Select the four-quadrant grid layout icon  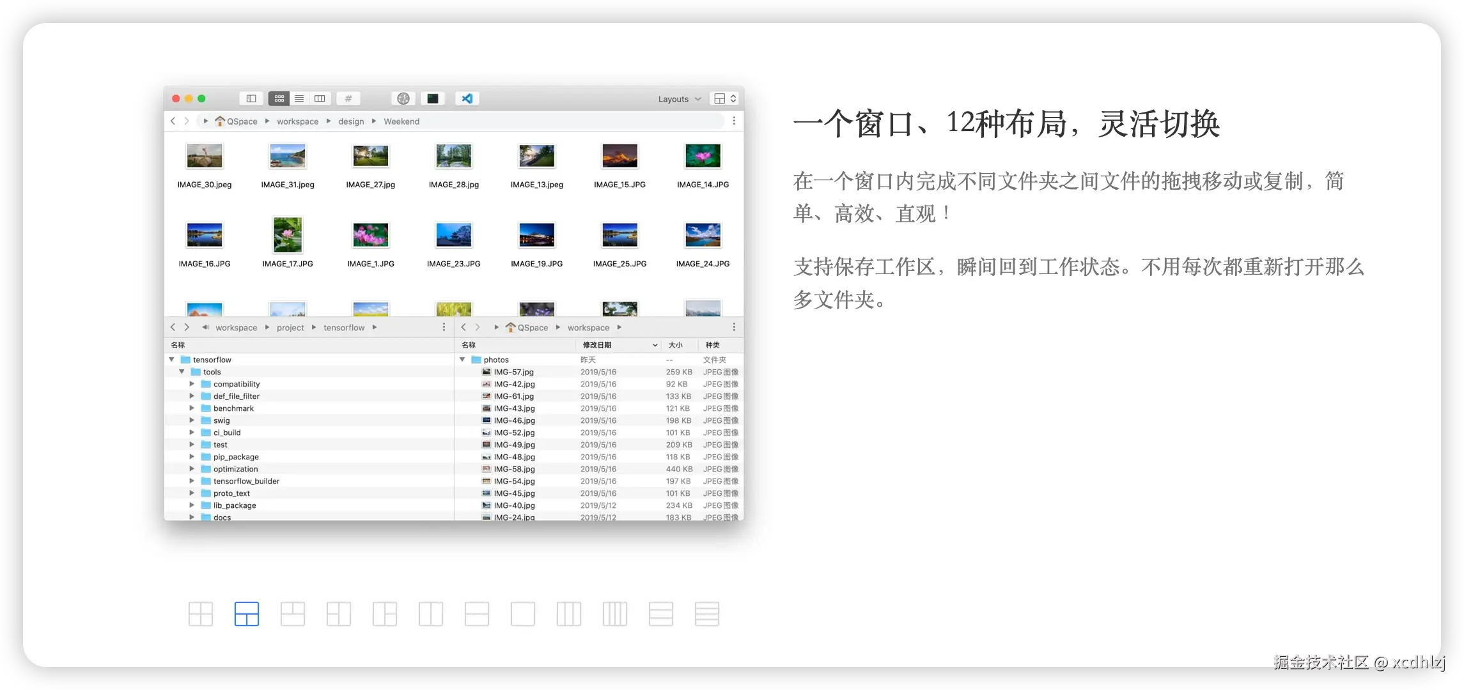[x=201, y=614]
